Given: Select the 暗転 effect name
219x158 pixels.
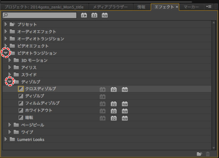Looking at the screenshot, I should [29, 117].
